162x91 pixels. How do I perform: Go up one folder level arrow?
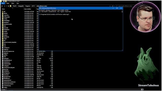pyautogui.click(x=8, y=6)
